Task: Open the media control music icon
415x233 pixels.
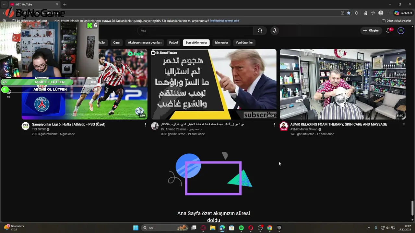Action: (365, 13)
